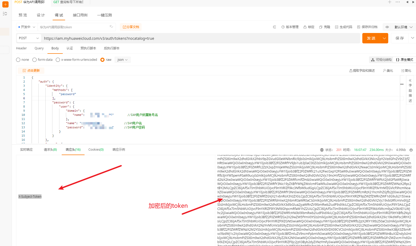
Task: Open the POST method dropdown
Action: 29,38
